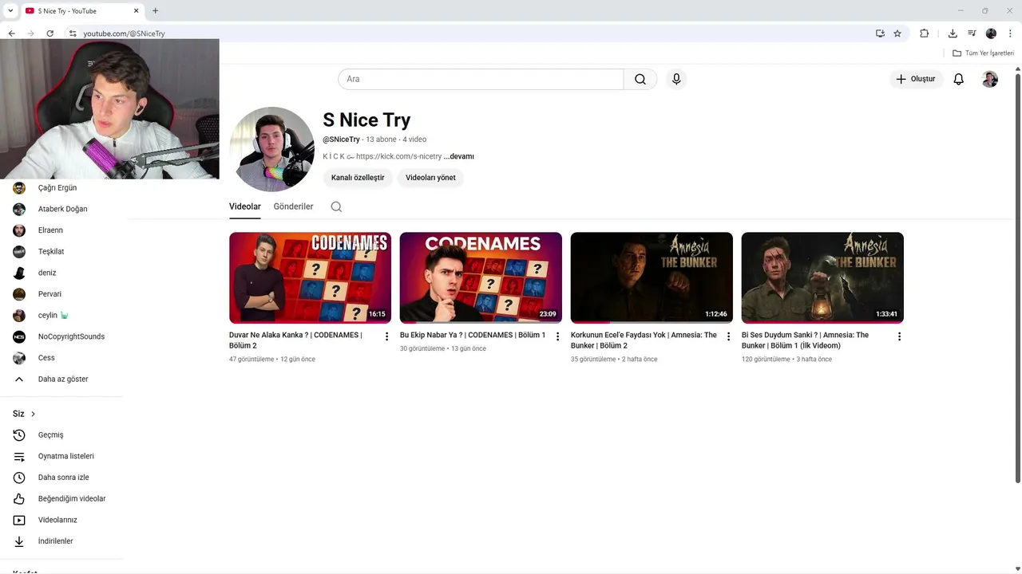Bookmark page with star icon
Image resolution: width=1022 pixels, height=574 pixels.
tap(897, 33)
